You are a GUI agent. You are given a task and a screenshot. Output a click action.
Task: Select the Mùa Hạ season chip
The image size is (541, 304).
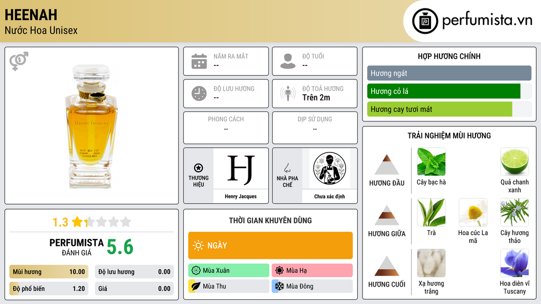tap(312, 270)
